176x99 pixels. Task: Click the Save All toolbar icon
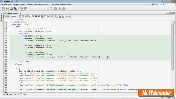pyautogui.click(x=16, y=9)
